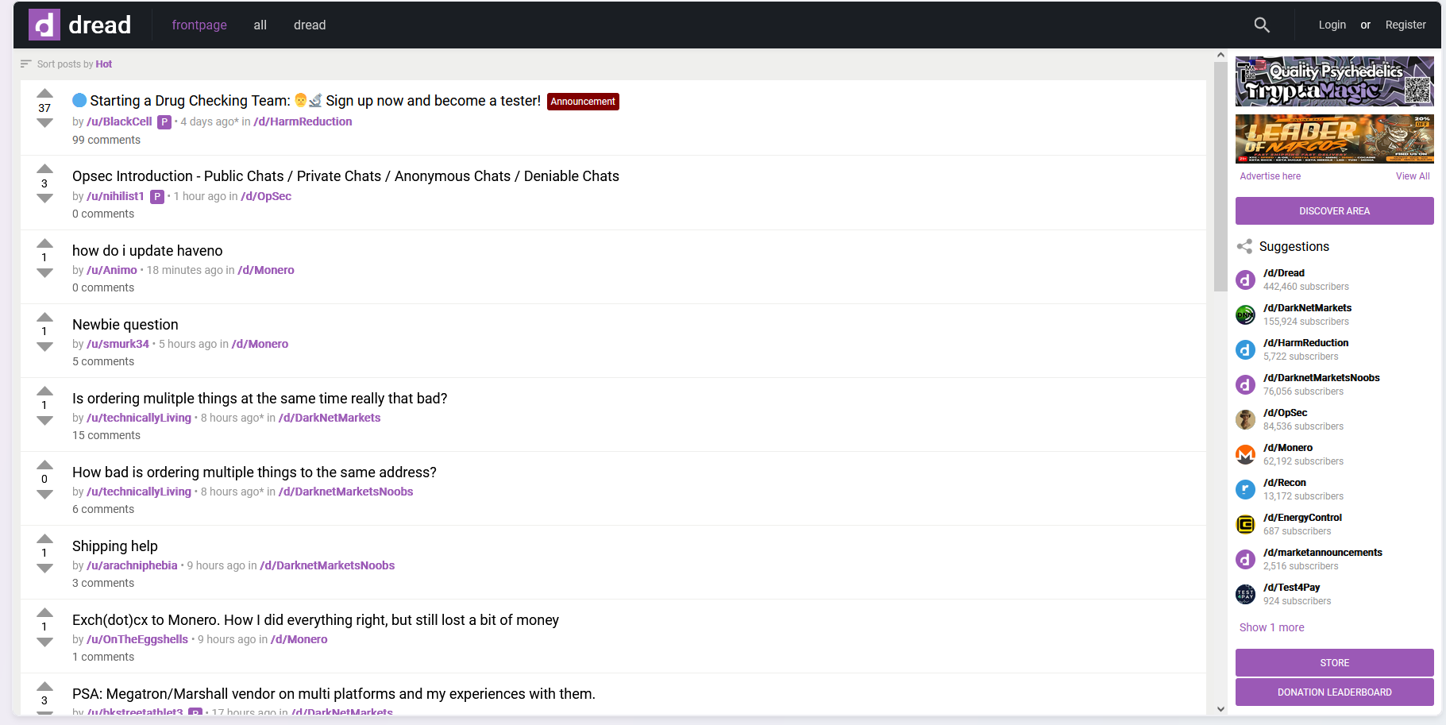The image size is (1446, 725).
Task: Click the /d/EnergyControl community avatar
Action: point(1245,524)
